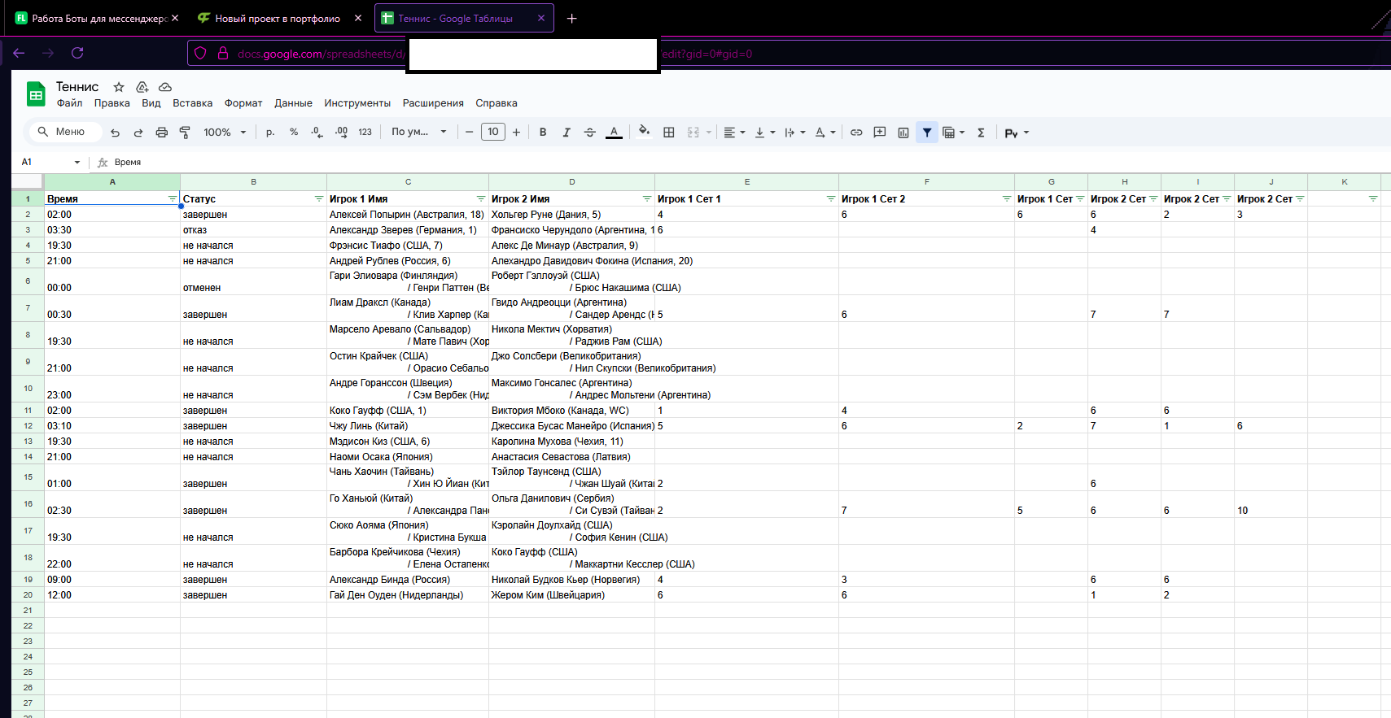This screenshot has width=1391, height=718.
Task: Decrease font size with minus button
Action: tap(470, 133)
